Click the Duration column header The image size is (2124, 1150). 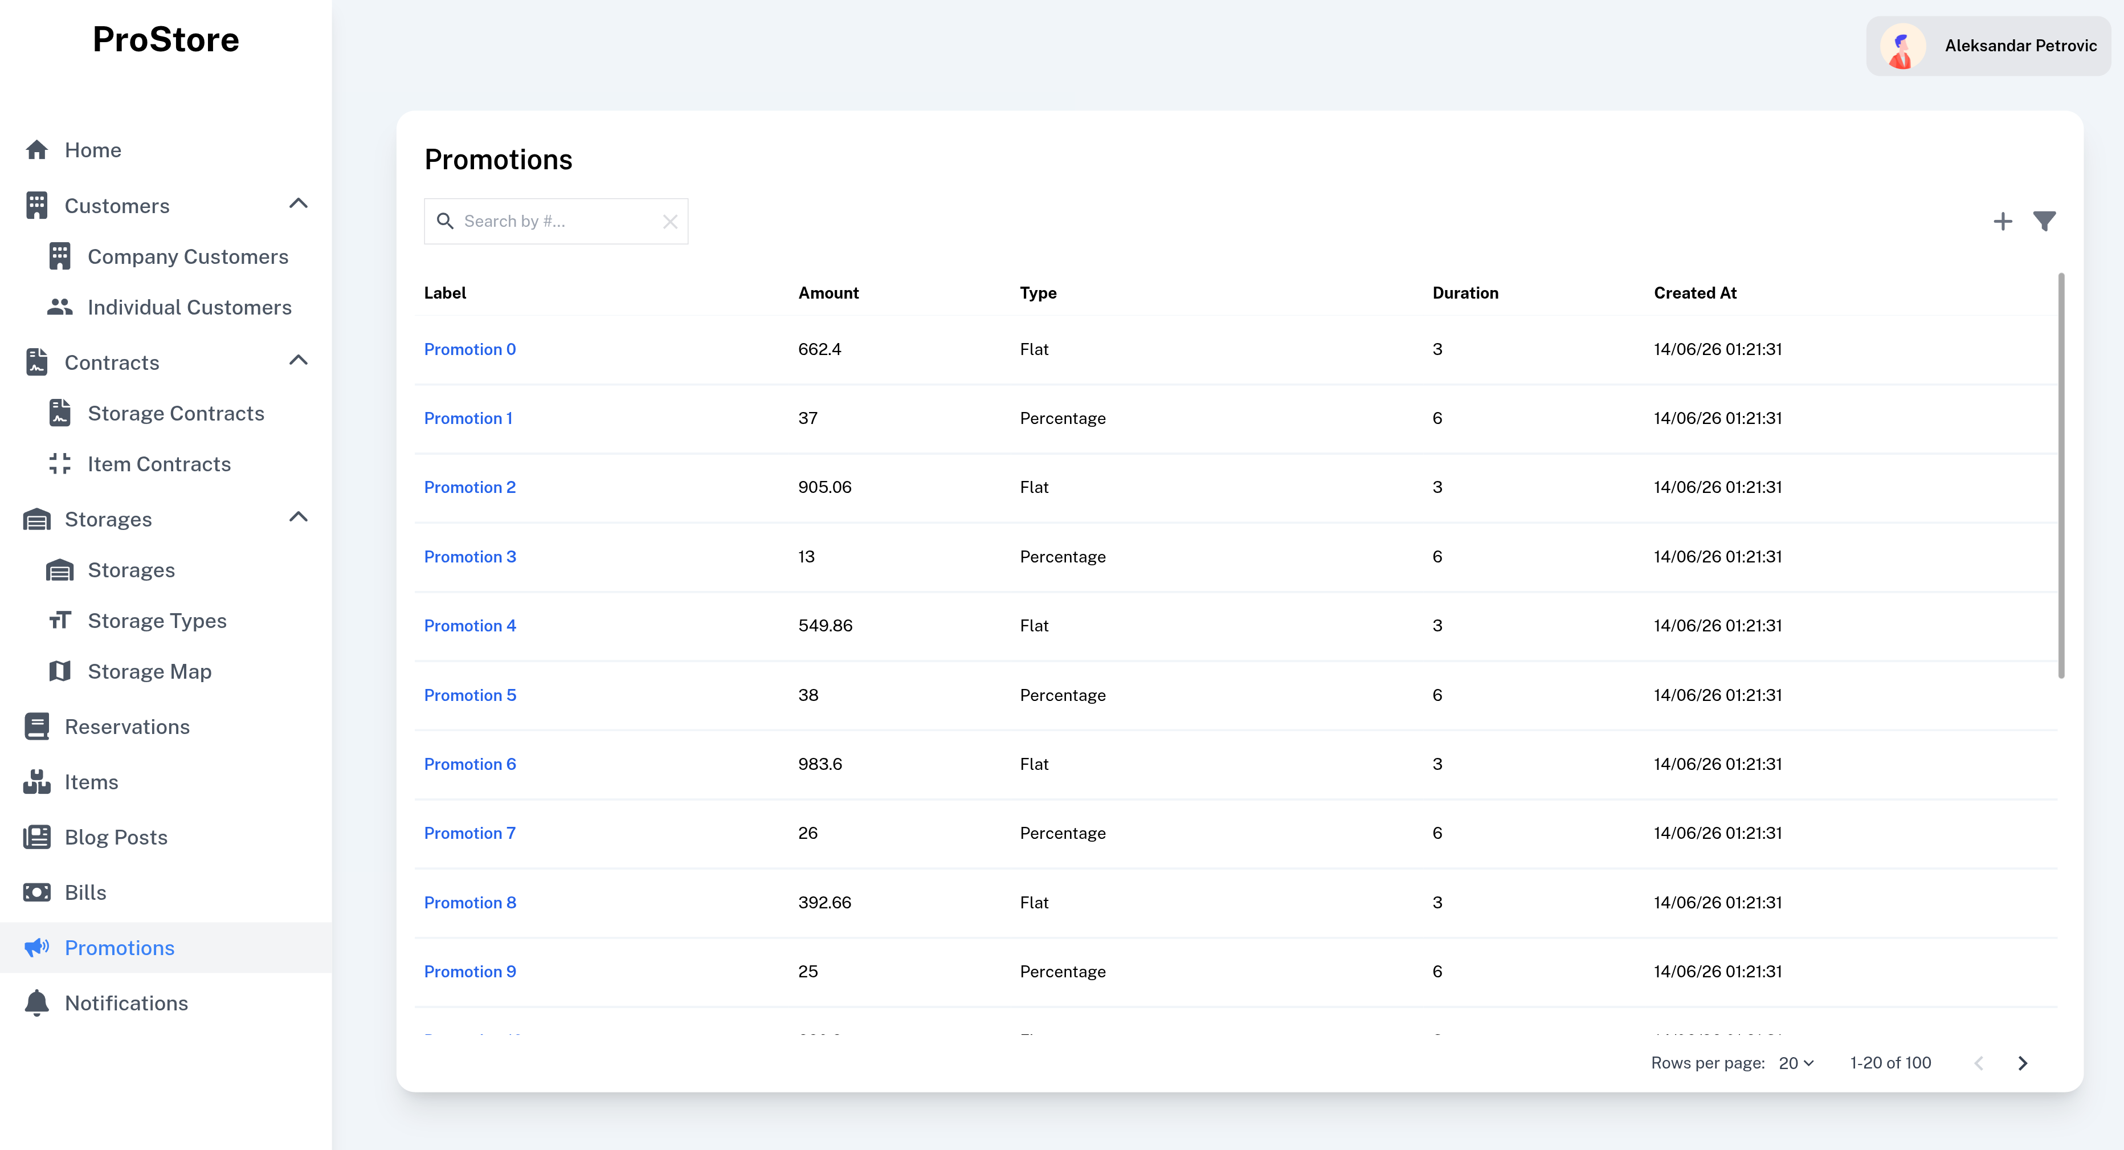click(1465, 293)
